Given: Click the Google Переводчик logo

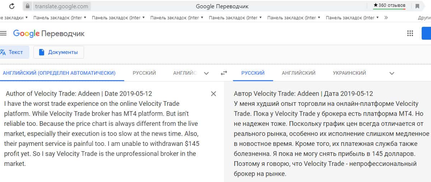Looking at the screenshot, I should coord(49,34).
